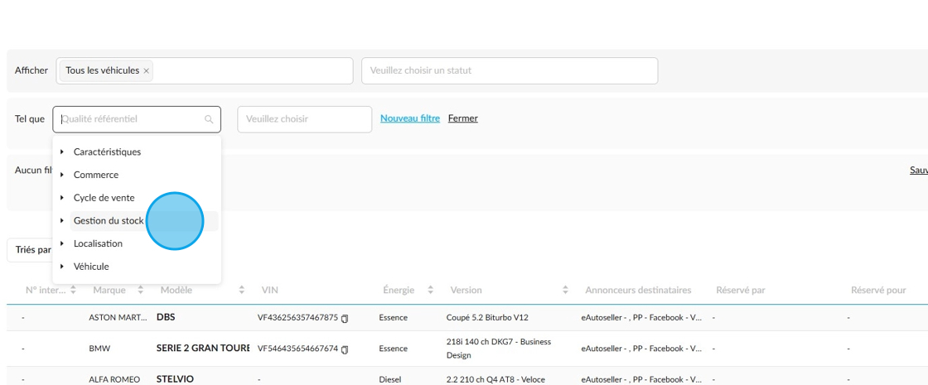Expand the Gestion du stock arrow

62,220
